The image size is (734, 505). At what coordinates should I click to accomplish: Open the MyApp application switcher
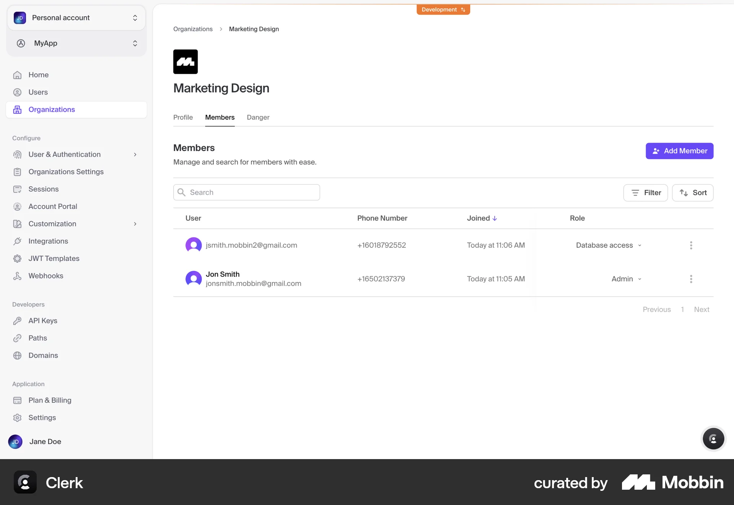coord(135,43)
